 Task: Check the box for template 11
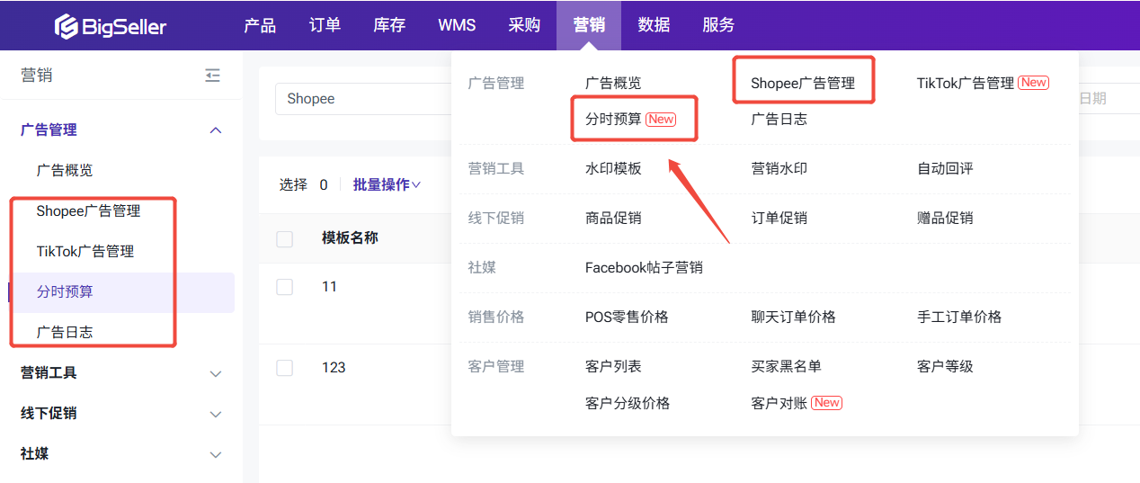click(285, 287)
